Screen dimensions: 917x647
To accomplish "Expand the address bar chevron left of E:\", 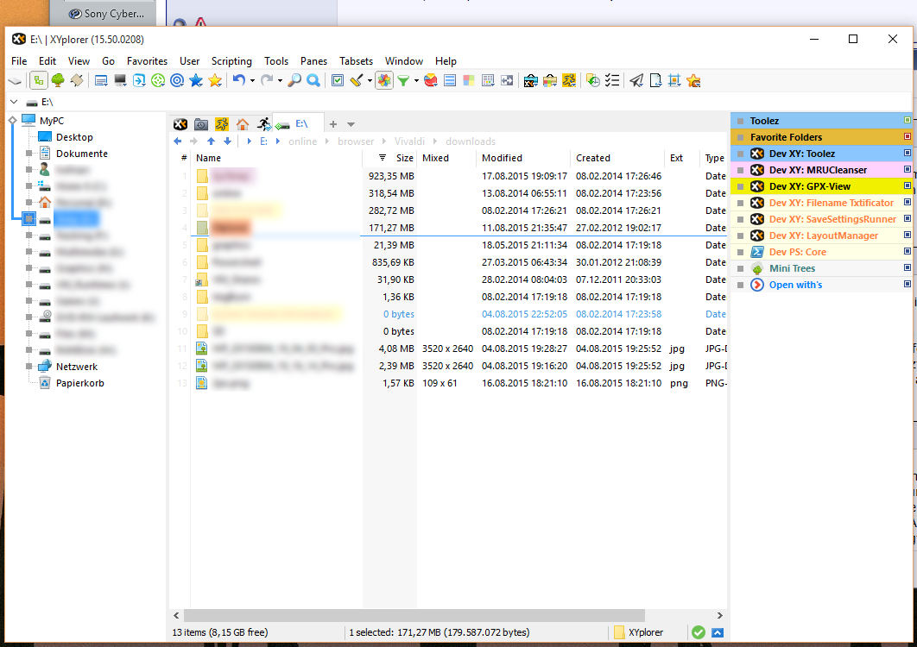I will point(14,102).
